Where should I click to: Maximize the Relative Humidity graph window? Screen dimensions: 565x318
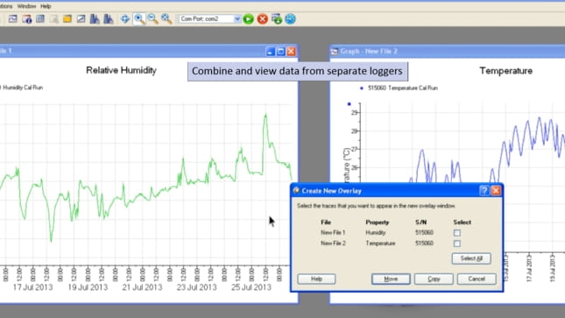click(280, 52)
